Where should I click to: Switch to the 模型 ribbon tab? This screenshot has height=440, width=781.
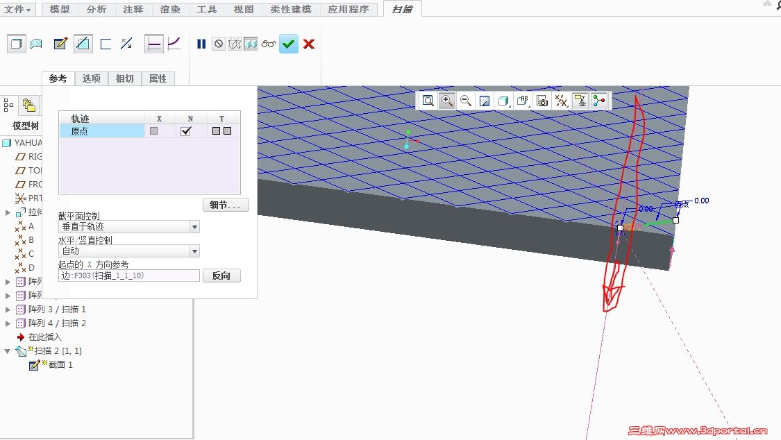[60, 10]
